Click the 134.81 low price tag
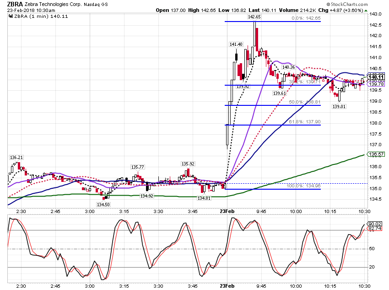 [x=204, y=198]
